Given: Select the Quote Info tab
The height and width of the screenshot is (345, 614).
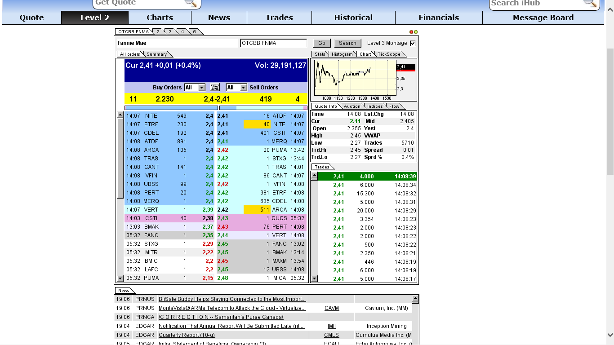Looking at the screenshot, I should pyautogui.click(x=326, y=106).
